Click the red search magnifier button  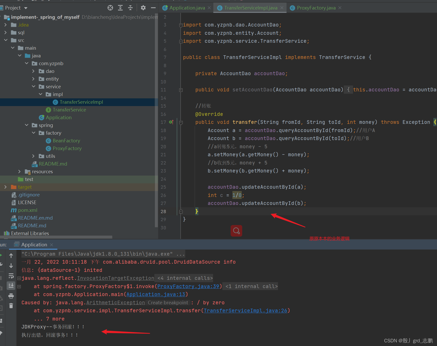[236, 231]
